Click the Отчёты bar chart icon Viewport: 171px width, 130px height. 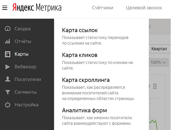[7, 41]
